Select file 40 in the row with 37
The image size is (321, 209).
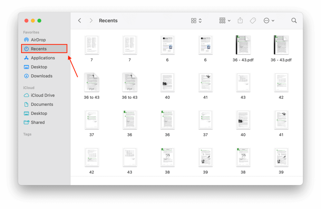tap(243, 120)
